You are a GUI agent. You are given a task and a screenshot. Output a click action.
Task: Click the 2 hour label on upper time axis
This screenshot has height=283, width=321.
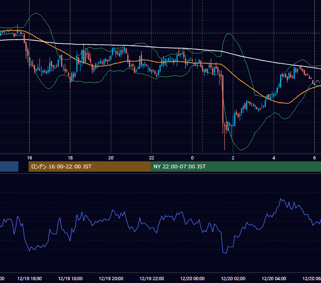click(x=233, y=158)
